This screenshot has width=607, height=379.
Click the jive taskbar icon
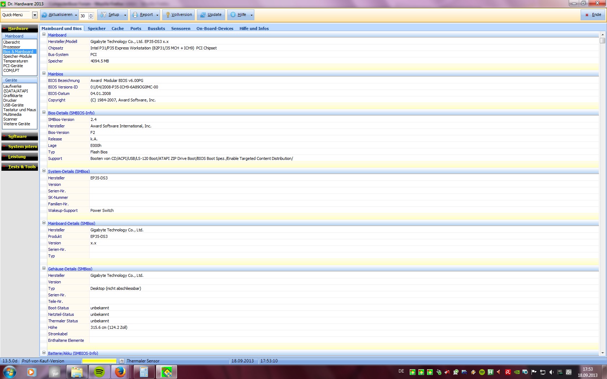(55, 372)
